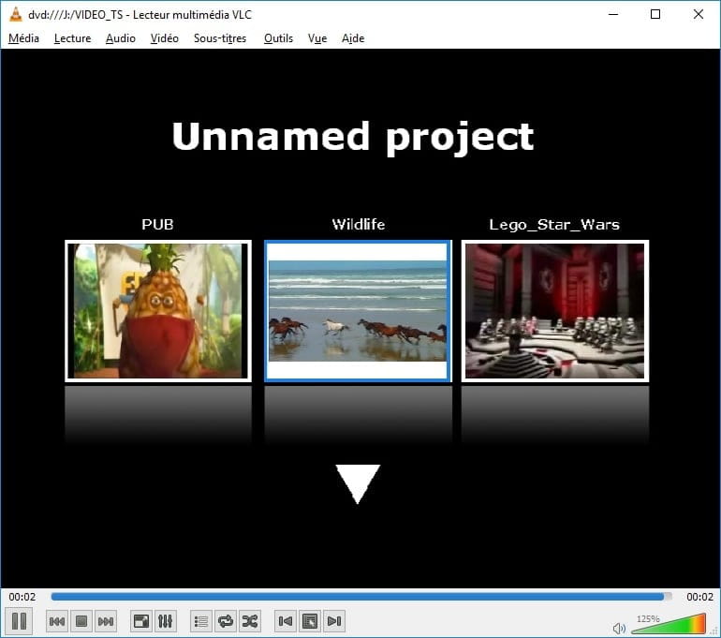Viewport: 721px width, 638px height.
Task: Pause playback with the pause button
Action: tap(19, 621)
